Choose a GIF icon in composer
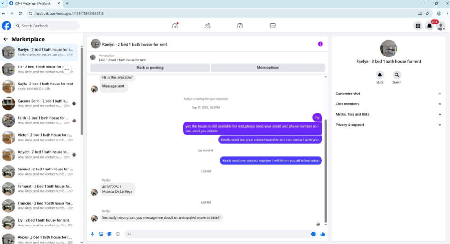The width and height of the screenshot is (450, 244). tap(118, 234)
